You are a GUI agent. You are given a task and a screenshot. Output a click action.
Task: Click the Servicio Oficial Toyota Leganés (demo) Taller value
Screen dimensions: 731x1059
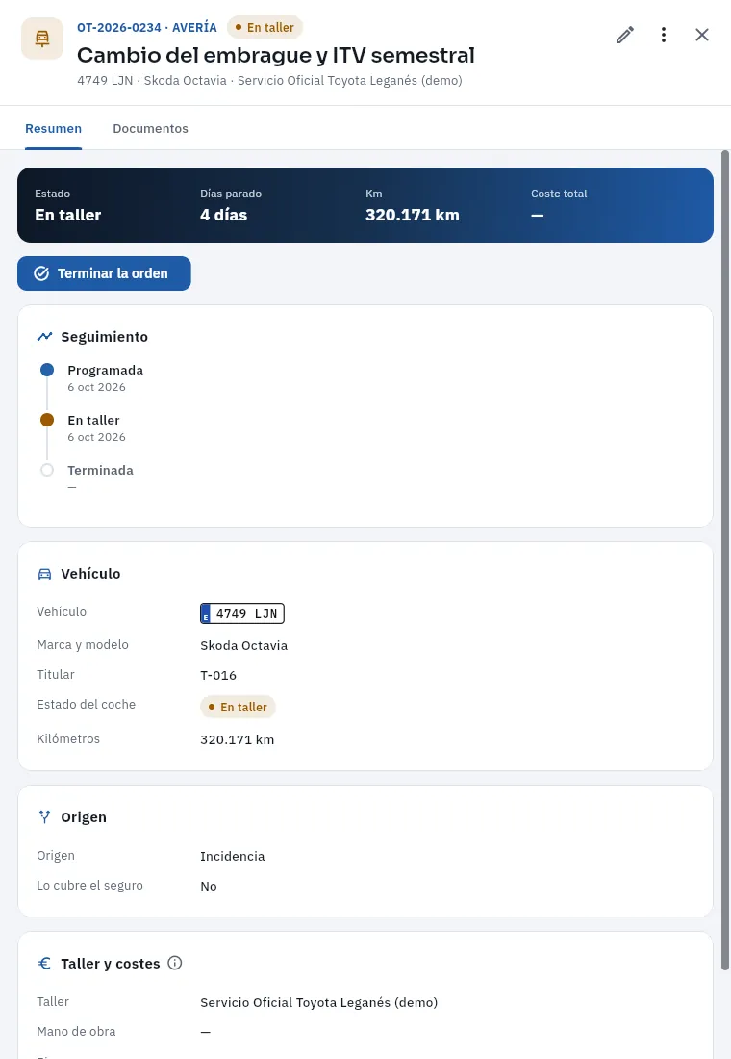(318, 1003)
